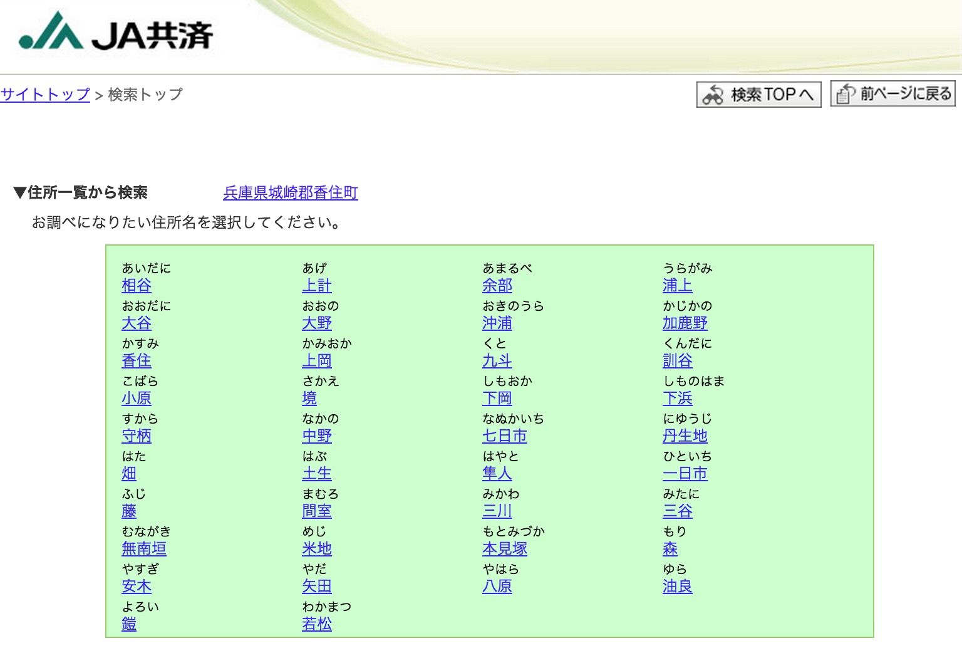Viewport: 977px width, 663px height.
Task: Open the 香住 address link
Action: tap(137, 361)
